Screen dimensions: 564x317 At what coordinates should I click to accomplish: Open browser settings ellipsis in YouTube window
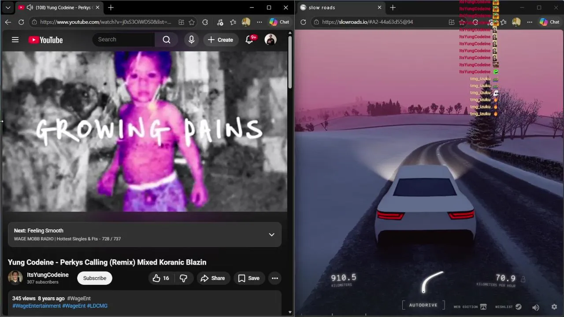260,22
